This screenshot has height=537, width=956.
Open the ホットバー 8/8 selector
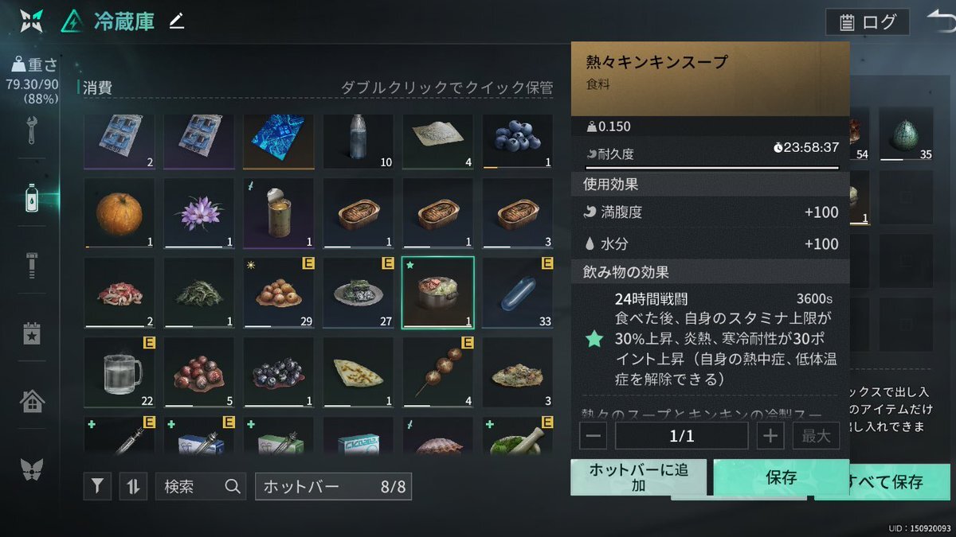pyautogui.click(x=333, y=486)
